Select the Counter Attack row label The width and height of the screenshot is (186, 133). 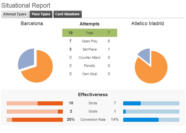point(89,58)
